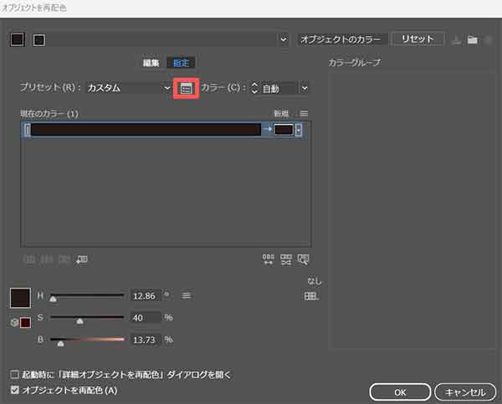
Task: Click the save changes to color group icon
Action: coord(457,40)
